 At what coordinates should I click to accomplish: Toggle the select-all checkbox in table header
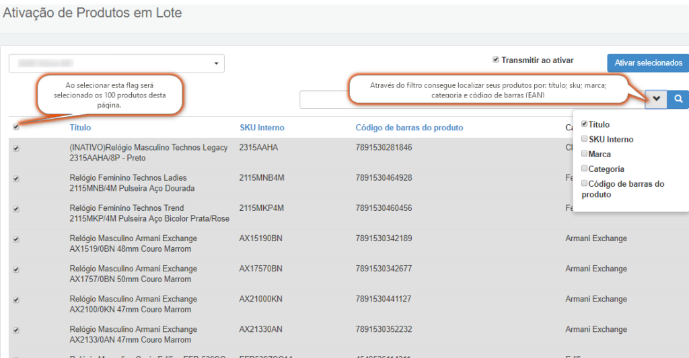tap(16, 127)
